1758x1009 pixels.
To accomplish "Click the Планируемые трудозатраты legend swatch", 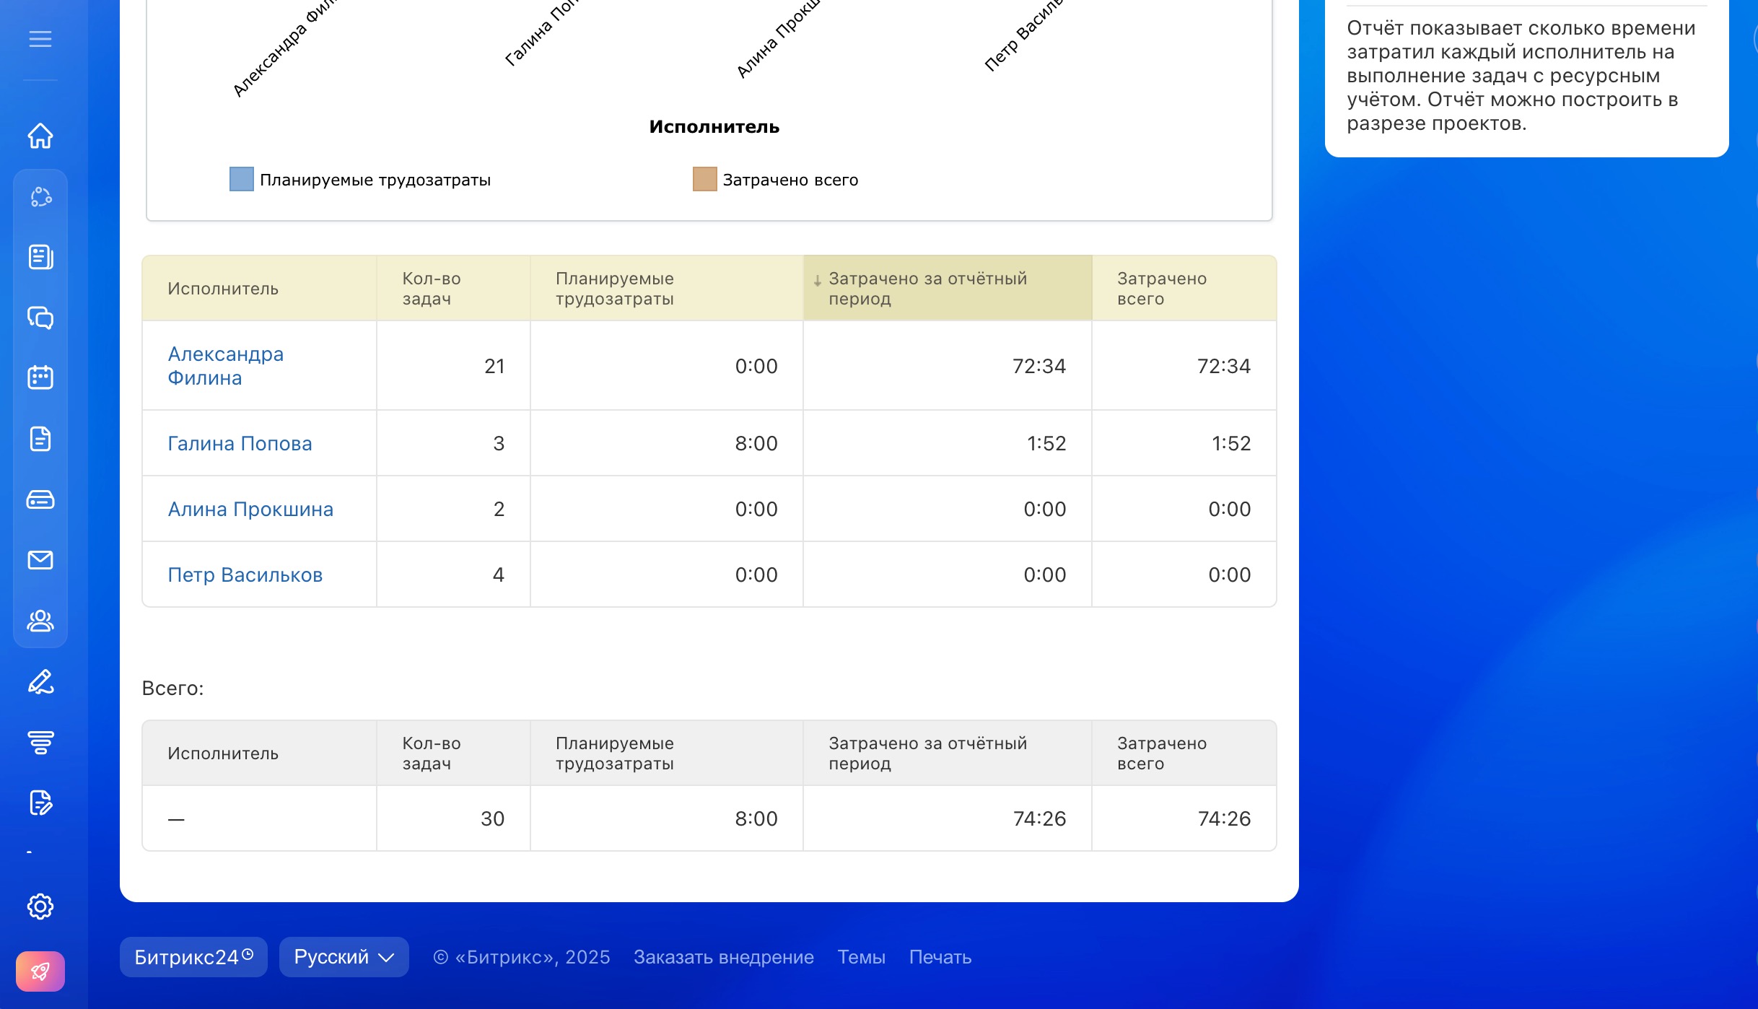I will click(x=242, y=179).
